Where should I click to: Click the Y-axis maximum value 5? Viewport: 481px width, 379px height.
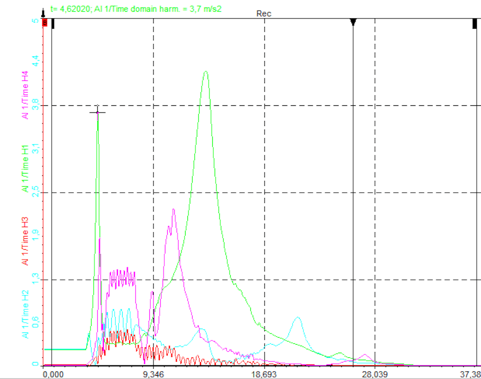point(36,20)
